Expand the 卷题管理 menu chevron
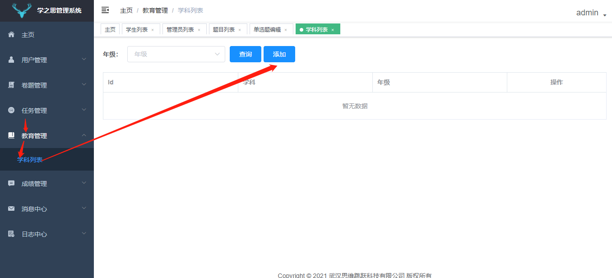Image resolution: width=612 pixels, height=278 pixels. click(84, 84)
